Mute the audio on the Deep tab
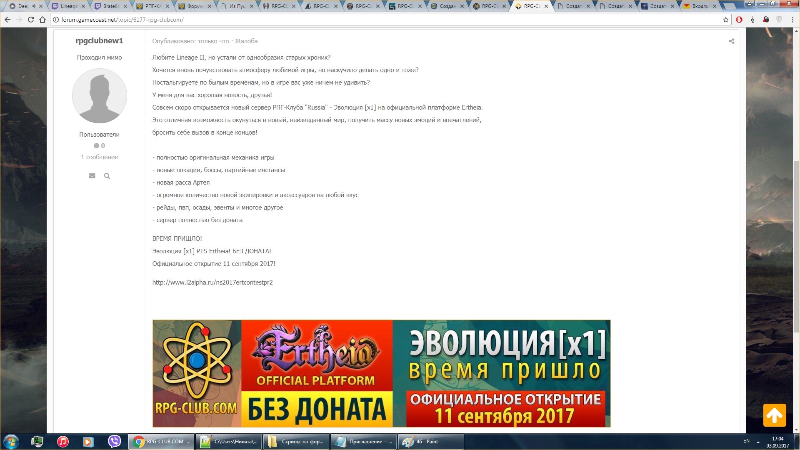Screen dimensions: 800x450 pyautogui.click(x=34, y=6)
